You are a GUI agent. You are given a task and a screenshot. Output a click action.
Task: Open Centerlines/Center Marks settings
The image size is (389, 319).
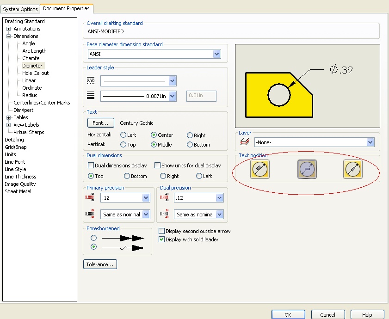click(42, 103)
